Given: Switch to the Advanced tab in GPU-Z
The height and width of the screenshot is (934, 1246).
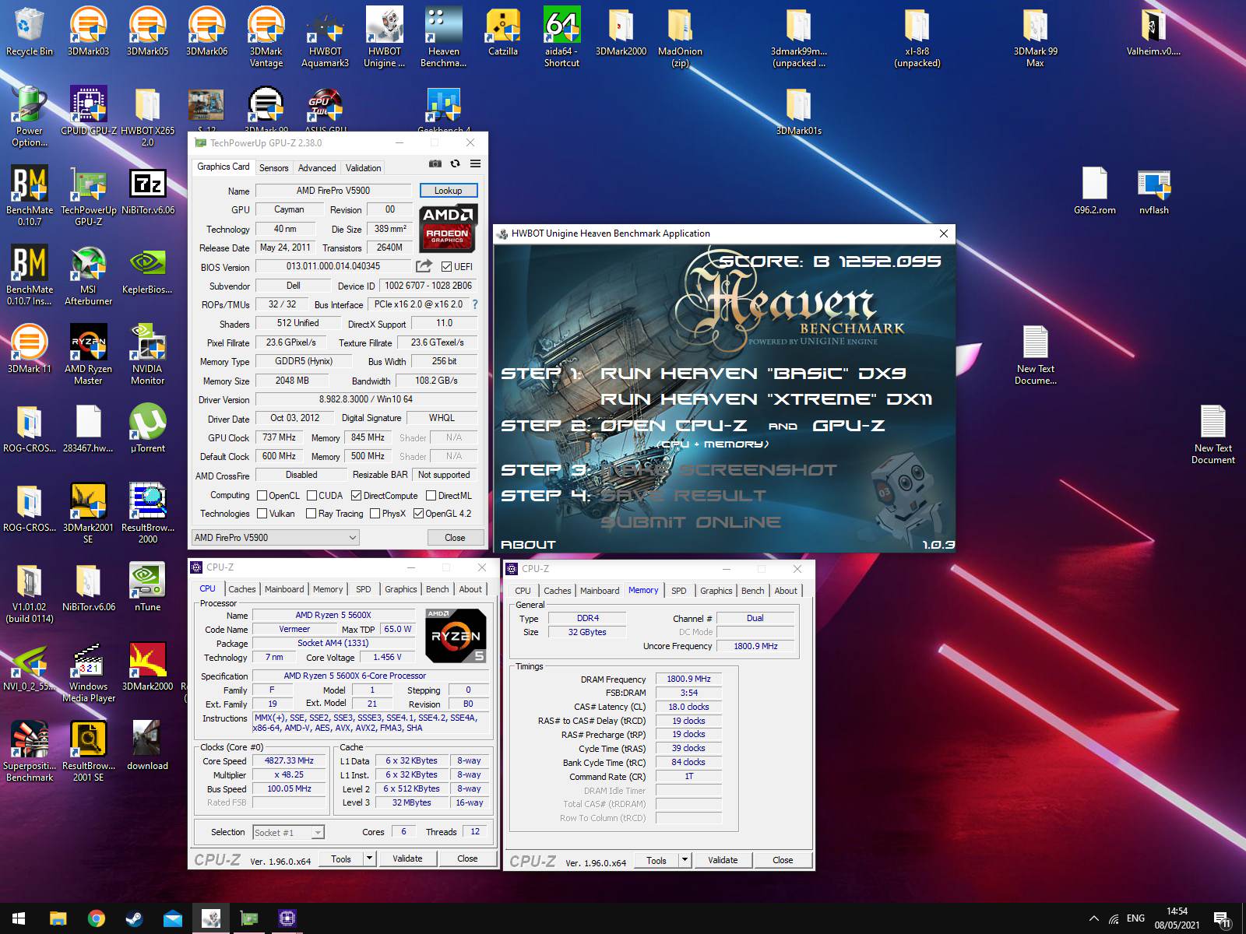Looking at the screenshot, I should coord(317,167).
